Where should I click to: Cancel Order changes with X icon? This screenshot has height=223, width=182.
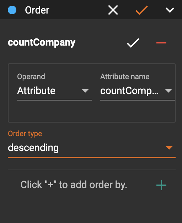coord(113,10)
